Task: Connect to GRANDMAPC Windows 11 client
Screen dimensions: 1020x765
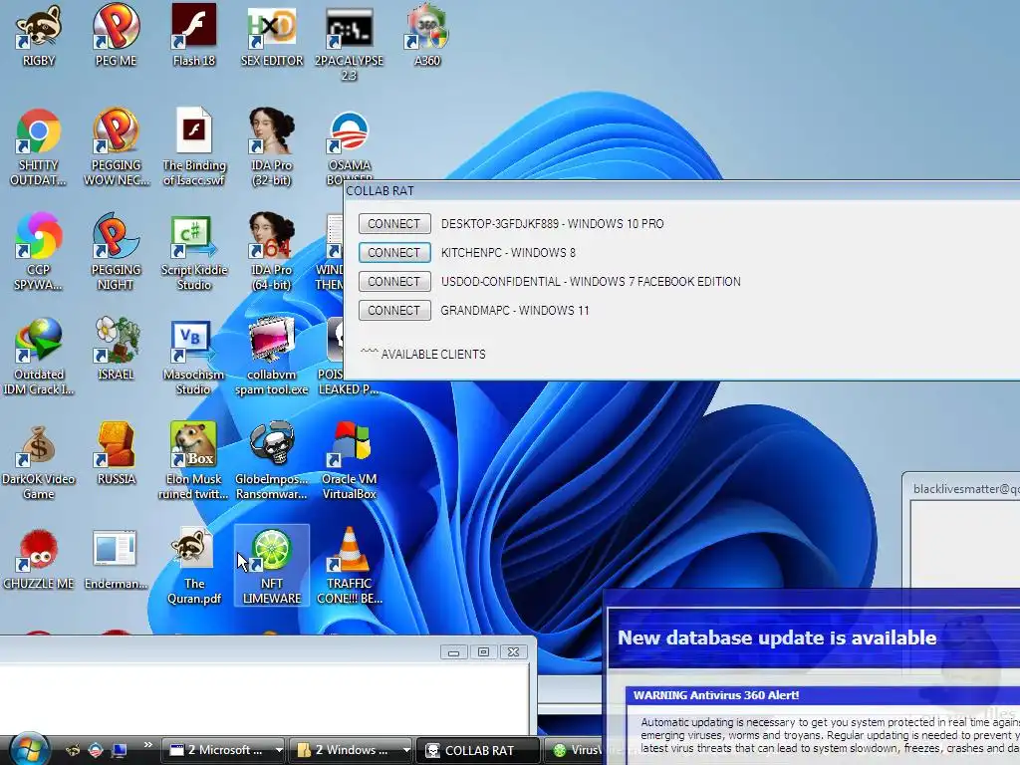Action: (394, 311)
